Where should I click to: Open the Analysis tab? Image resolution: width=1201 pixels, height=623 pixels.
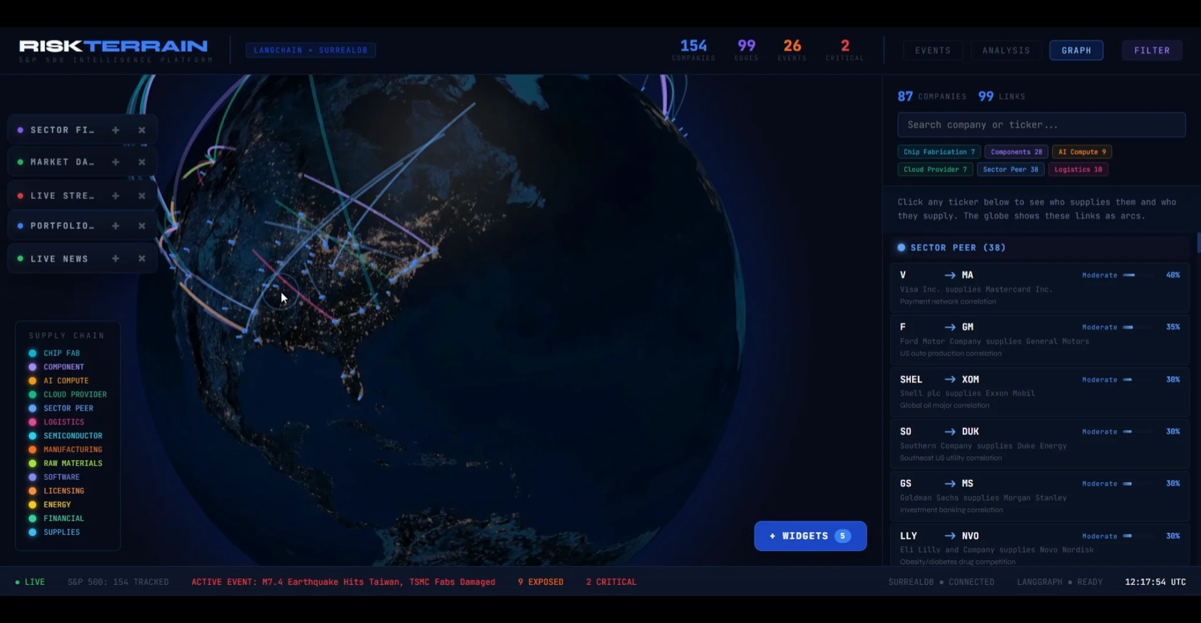coord(1006,50)
